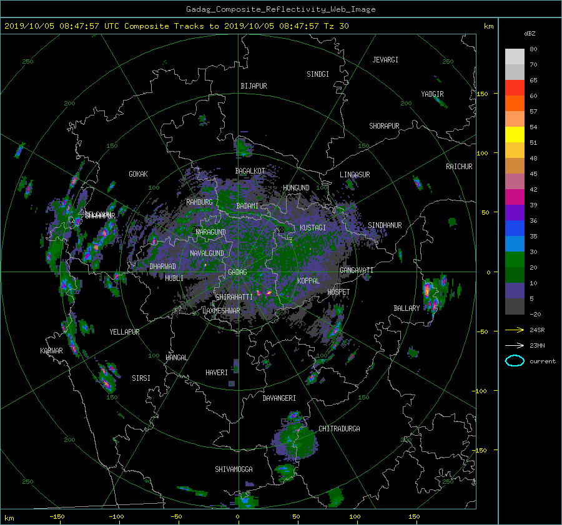
Task: Click the RAICHUR city label
Action: pos(459,167)
